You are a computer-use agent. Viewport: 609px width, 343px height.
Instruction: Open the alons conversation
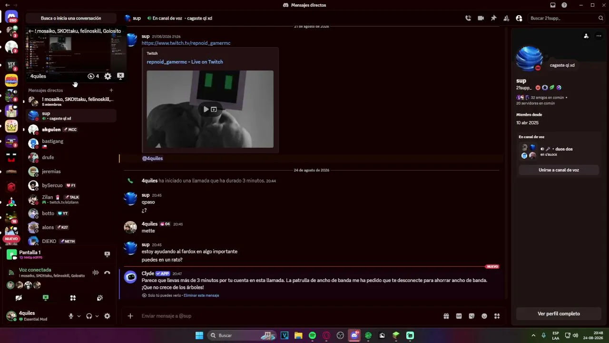click(x=71, y=227)
